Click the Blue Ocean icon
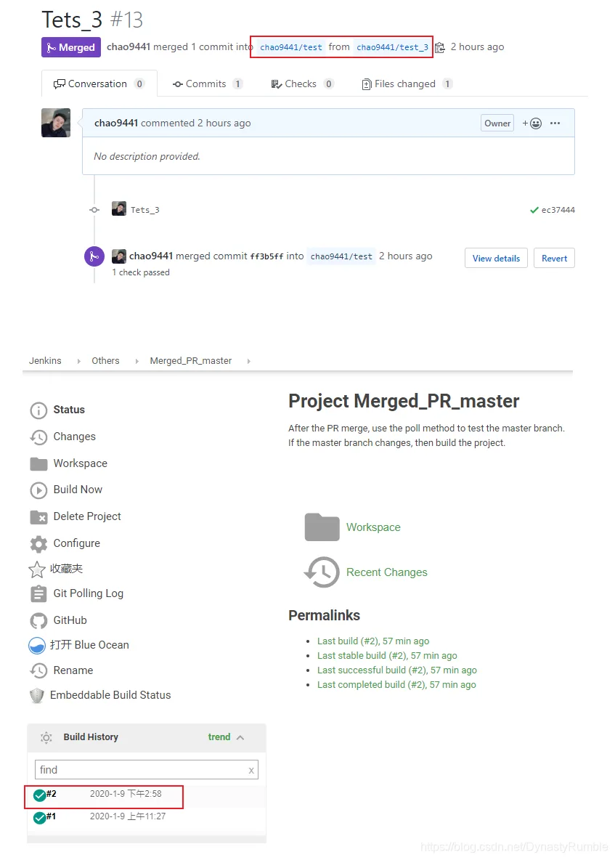 pyautogui.click(x=37, y=646)
